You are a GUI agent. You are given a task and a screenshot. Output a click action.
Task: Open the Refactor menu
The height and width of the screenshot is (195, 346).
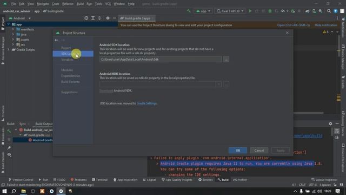(68, 4)
